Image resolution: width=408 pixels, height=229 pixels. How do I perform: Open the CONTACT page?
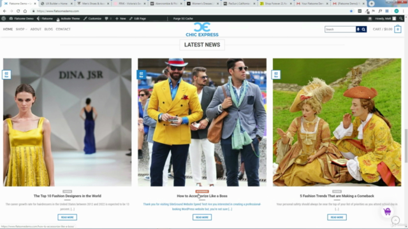tap(63, 29)
